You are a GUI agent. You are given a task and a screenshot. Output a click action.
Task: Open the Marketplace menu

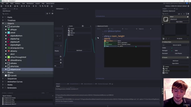pyautogui.click(x=30, y=4)
